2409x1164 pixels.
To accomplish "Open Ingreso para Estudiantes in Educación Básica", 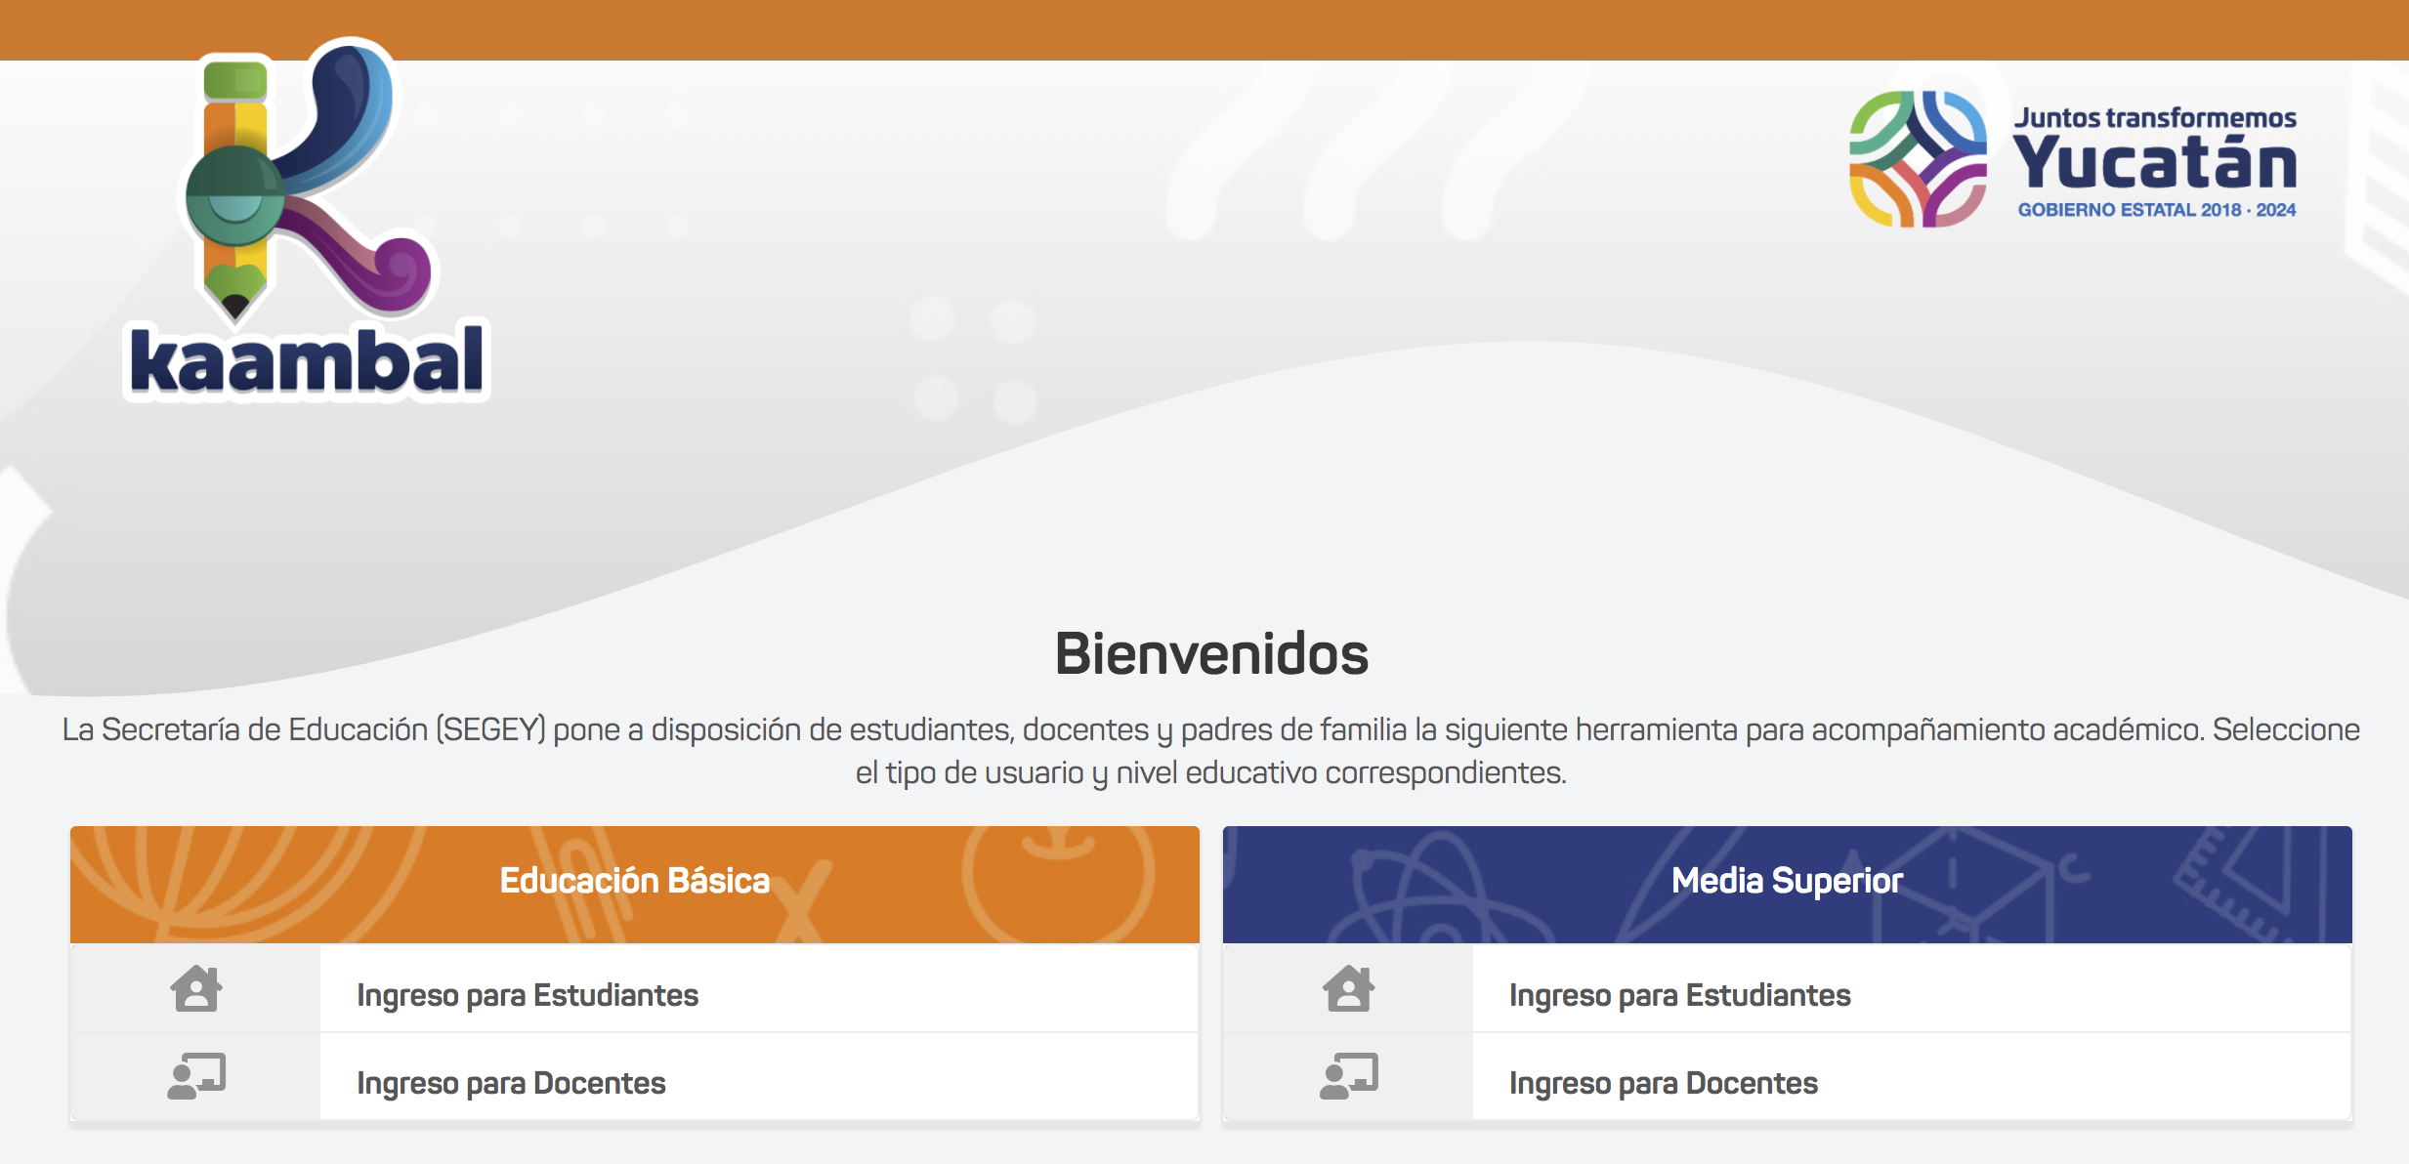I will (528, 995).
